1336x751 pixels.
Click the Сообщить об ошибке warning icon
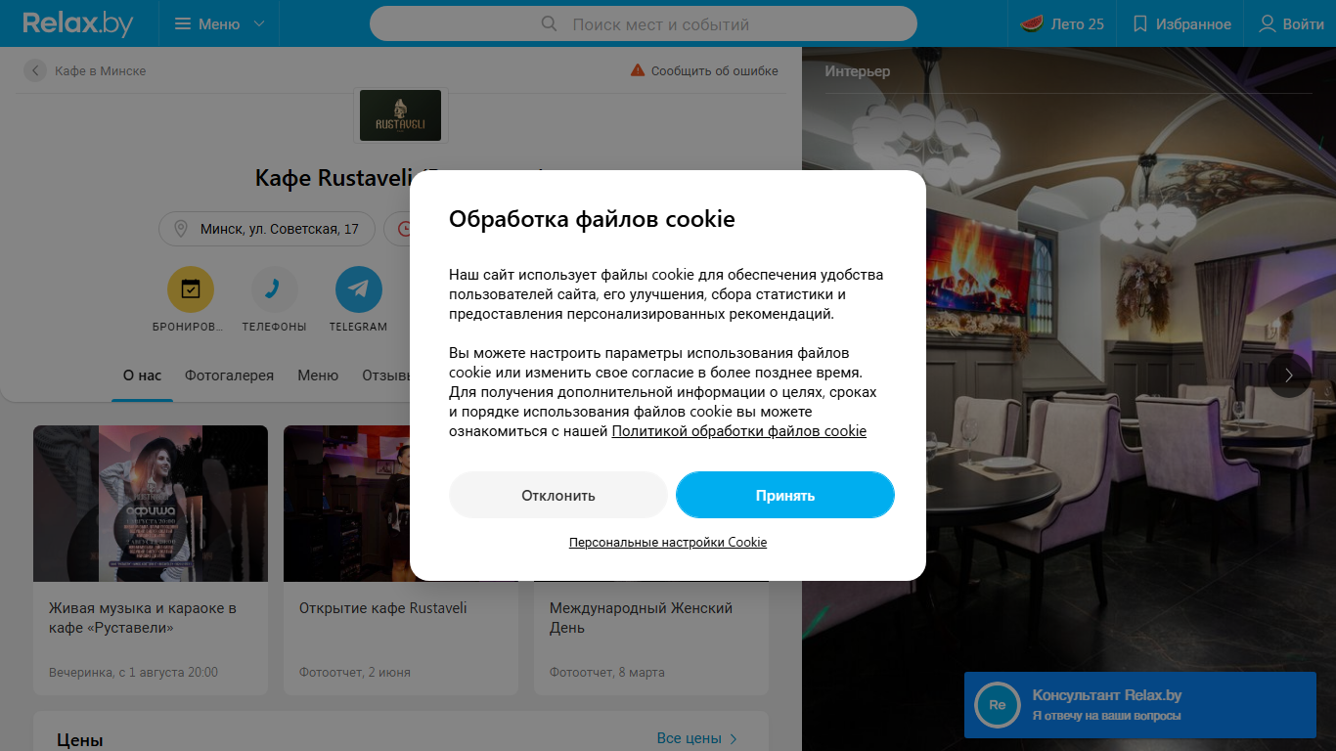pyautogui.click(x=638, y=70)
